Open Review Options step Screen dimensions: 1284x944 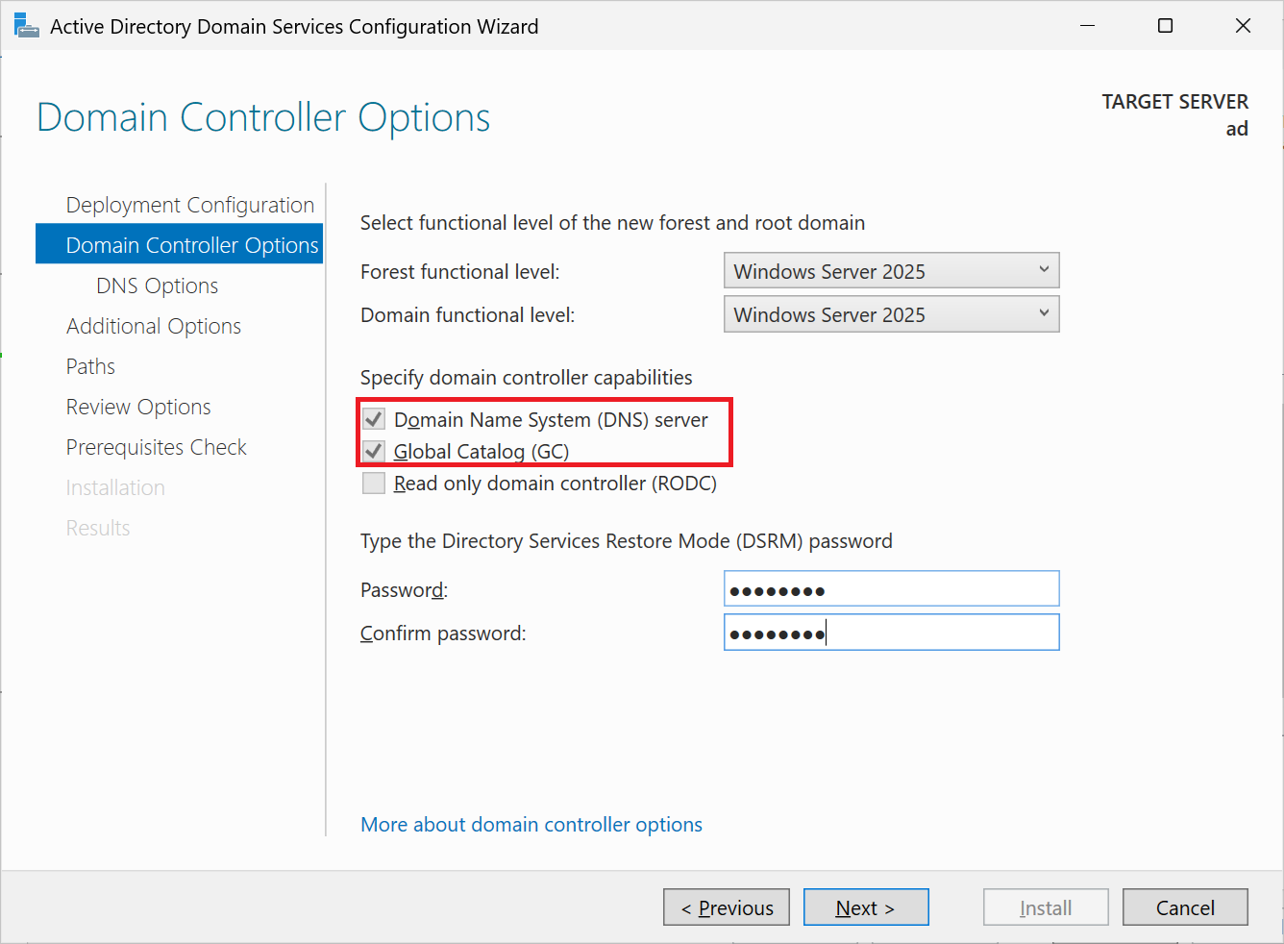pyautogui.click(x=138, y=407)
